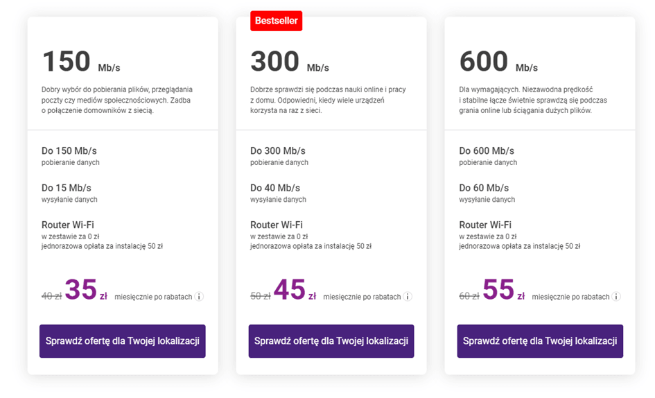Click info icon beside 35 zł price
The height and width of the screenshot is (398, 655).
[199, 296]
